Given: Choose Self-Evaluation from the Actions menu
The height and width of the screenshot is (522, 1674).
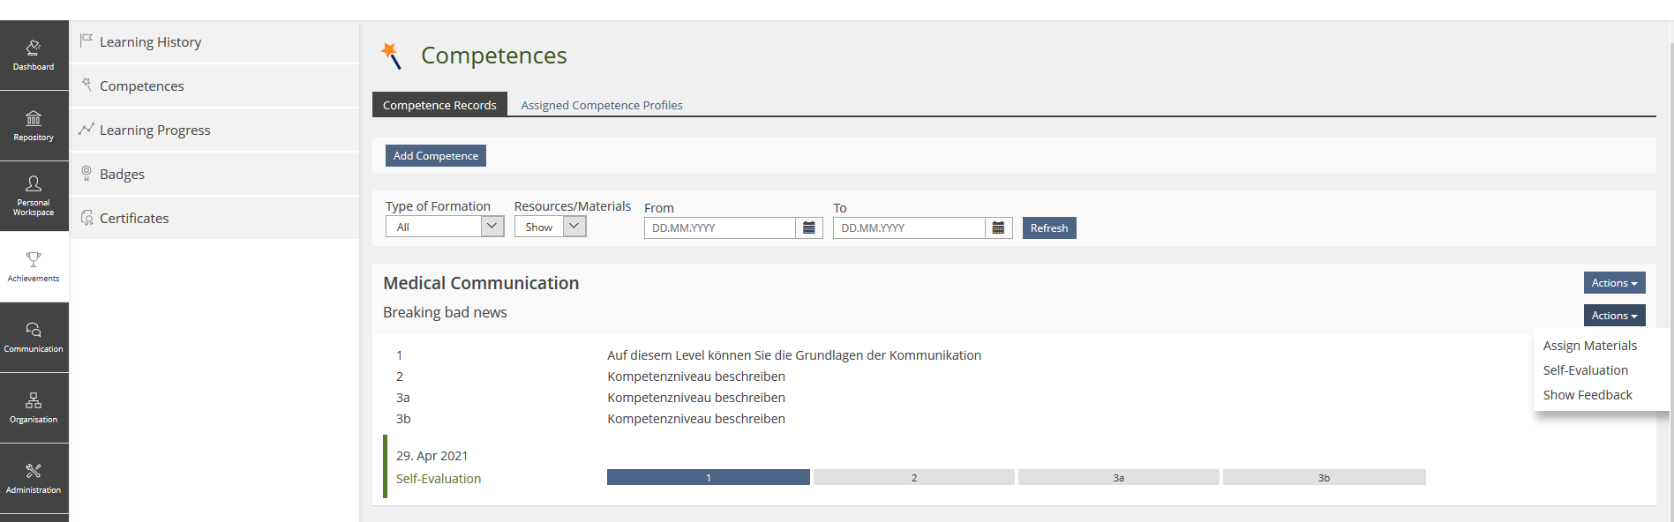Looking at the screenshot, I should tap(1585, 370).
